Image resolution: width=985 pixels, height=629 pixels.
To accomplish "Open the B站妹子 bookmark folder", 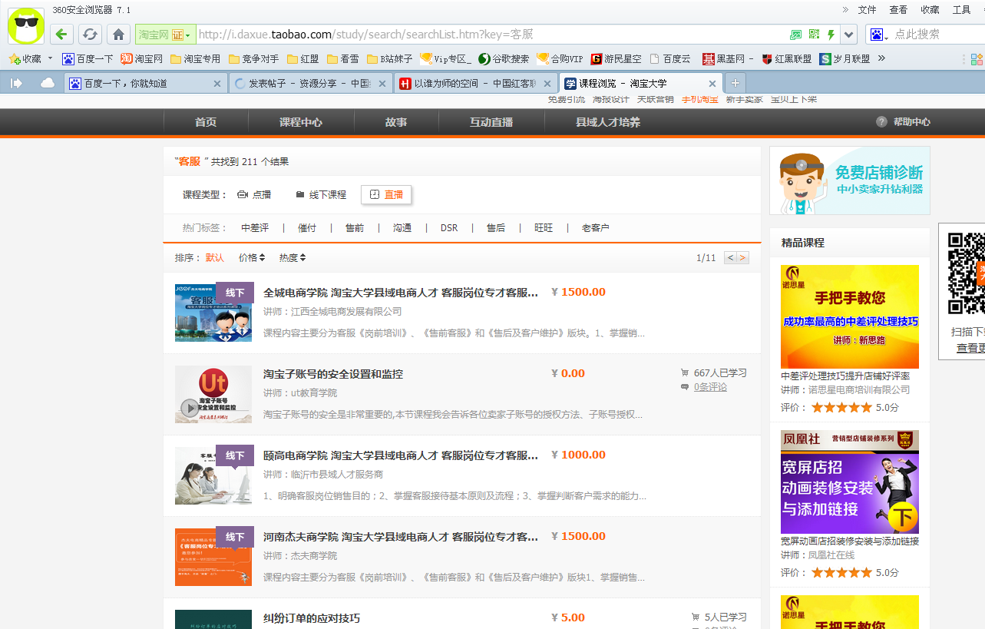I will point(389,58).
